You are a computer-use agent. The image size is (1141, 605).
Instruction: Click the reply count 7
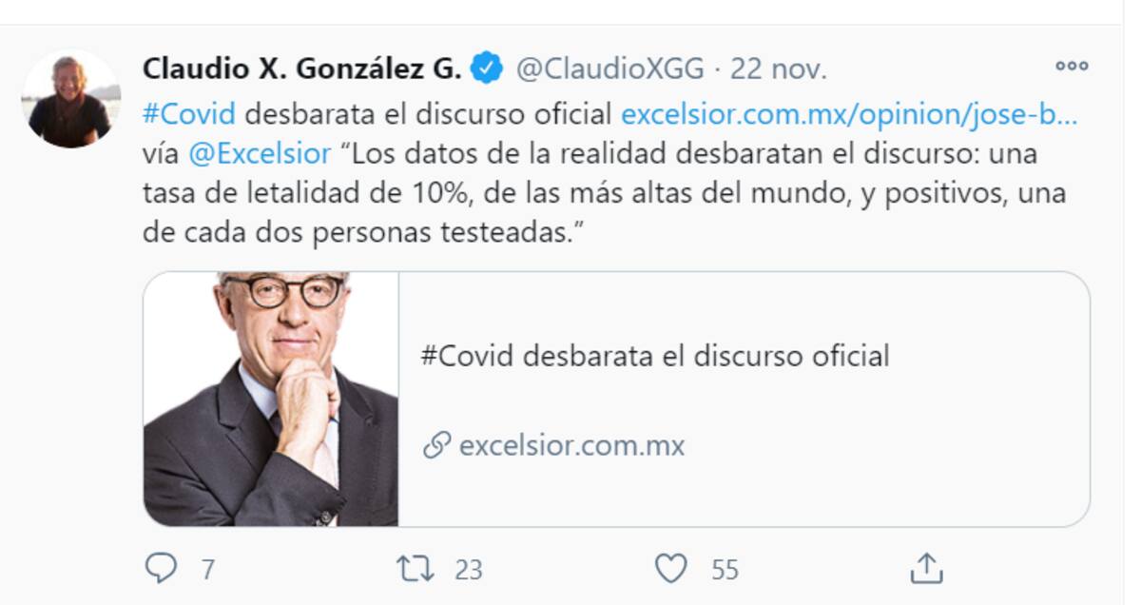[207, 570]
